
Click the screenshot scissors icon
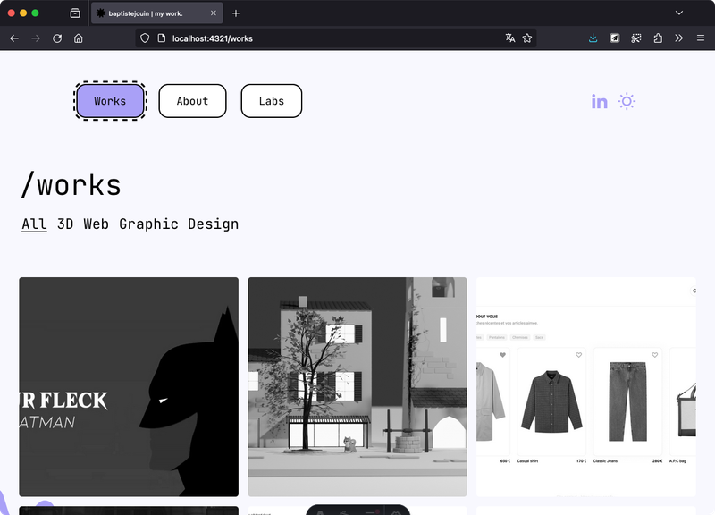(x=636, y=38)
